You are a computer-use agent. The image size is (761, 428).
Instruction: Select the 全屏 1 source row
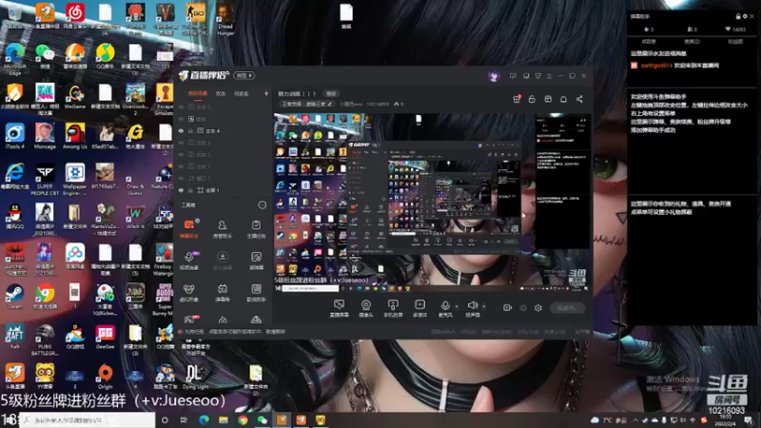(x=223, y=190)
